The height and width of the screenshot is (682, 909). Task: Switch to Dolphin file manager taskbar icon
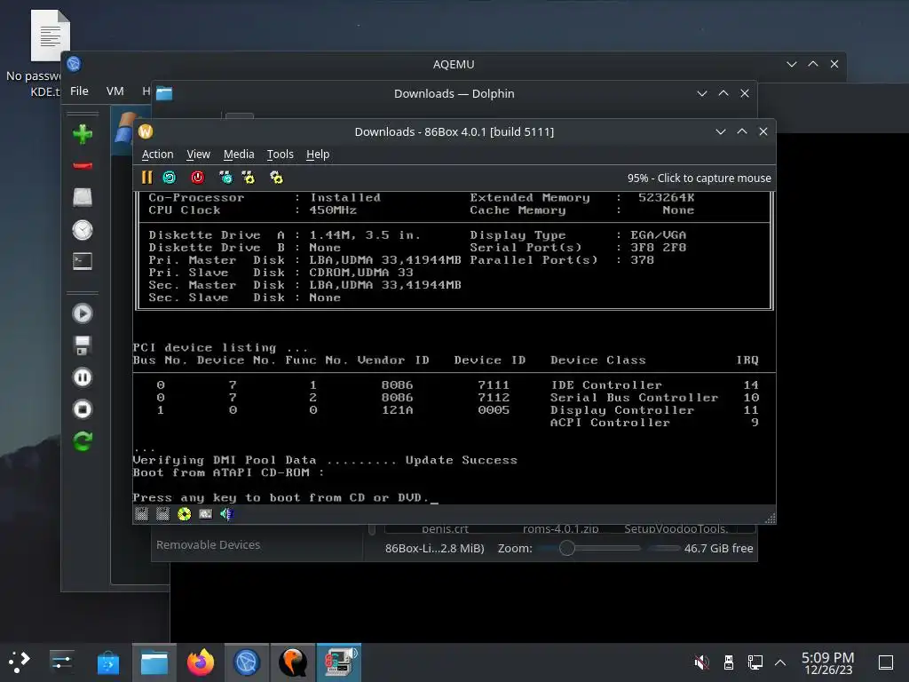[154, 662]
